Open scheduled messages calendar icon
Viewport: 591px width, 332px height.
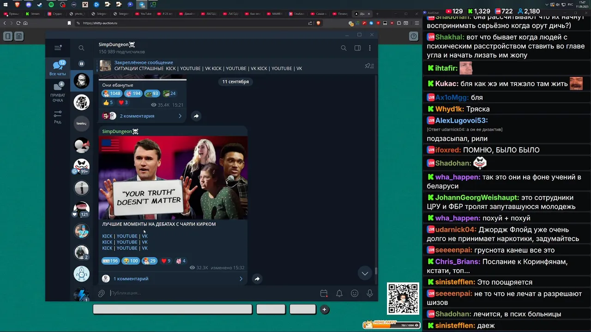[x=324, y=293]
